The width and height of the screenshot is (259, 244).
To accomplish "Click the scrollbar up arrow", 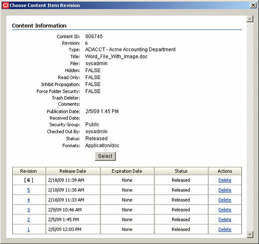I will (250, 19).
